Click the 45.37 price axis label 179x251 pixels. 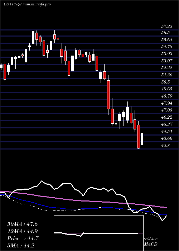166,124
